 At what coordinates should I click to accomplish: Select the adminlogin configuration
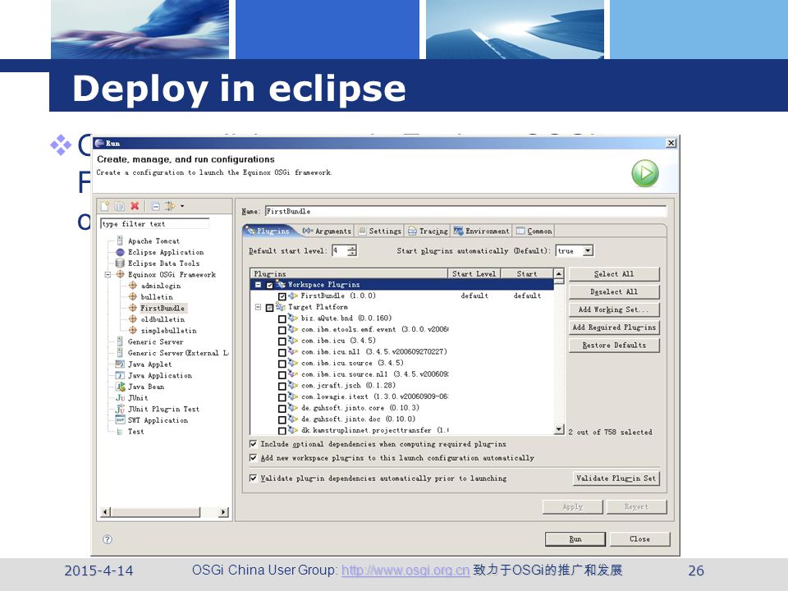tap(160, 286)
